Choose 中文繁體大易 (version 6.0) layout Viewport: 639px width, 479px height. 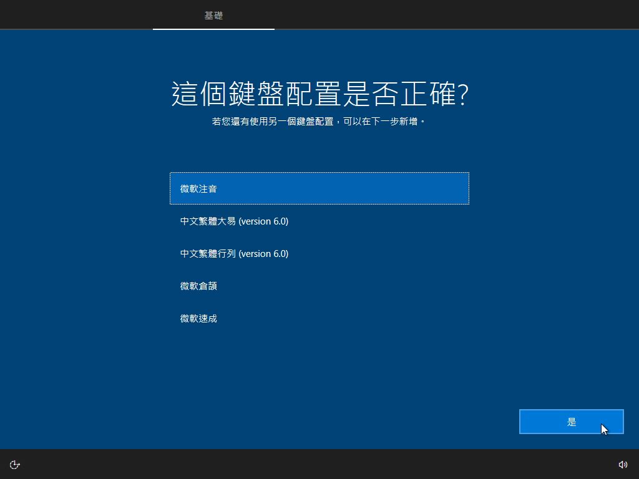point(319,221)
